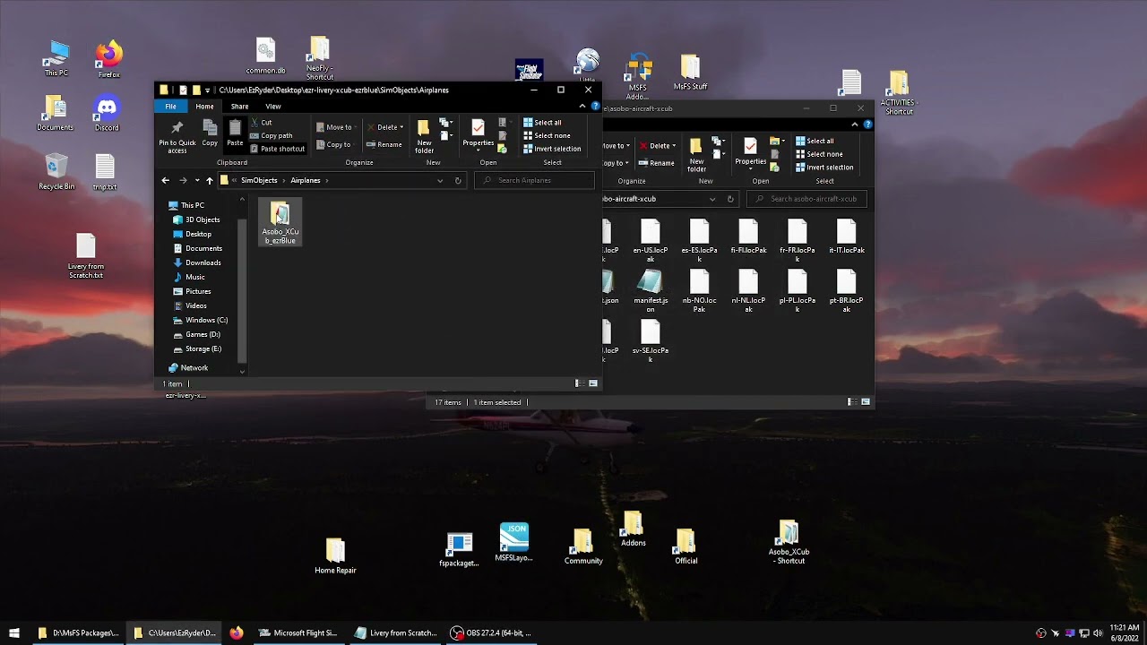Open recent locations dropdown in Airplanes window
This screenshot has height=645, width=1147.
pyautogui.click(x=197, y=181)
